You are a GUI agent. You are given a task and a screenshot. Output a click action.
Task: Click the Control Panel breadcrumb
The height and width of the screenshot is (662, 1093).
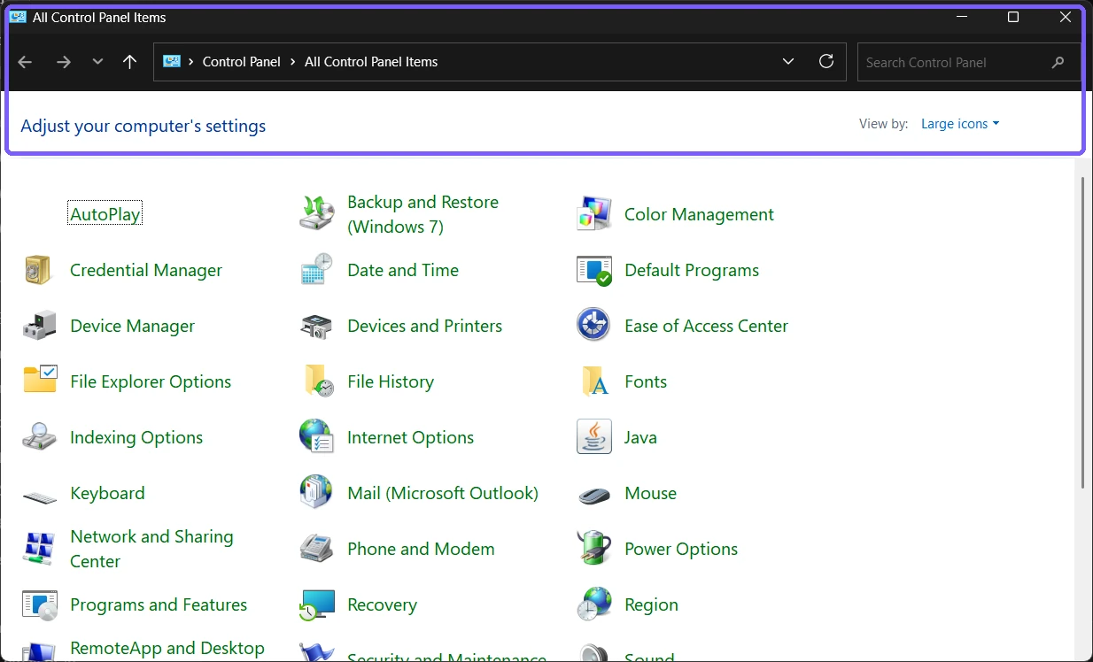coord(242,62)
